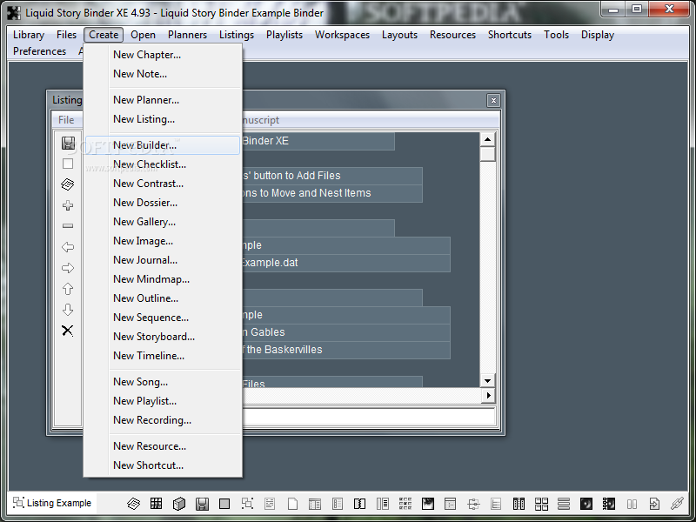
Task: Close the Listing window with its X button
Action: [493, 100]
